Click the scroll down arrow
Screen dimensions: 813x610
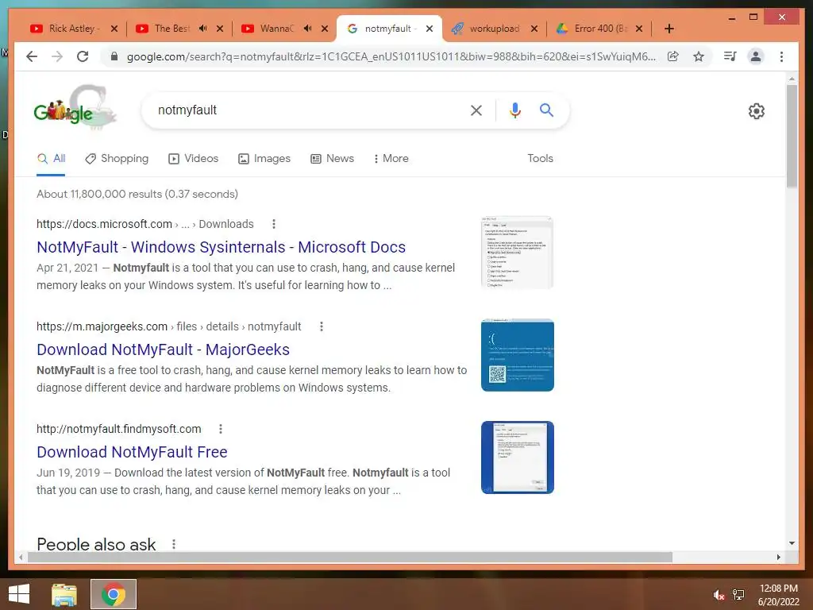tap(792, 543)
